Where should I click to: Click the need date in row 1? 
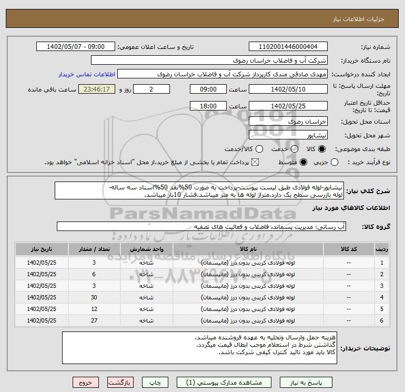(42, 263)
